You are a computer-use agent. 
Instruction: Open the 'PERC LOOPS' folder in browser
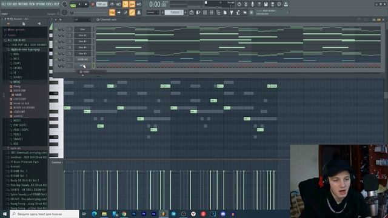[x=21, y=130]
